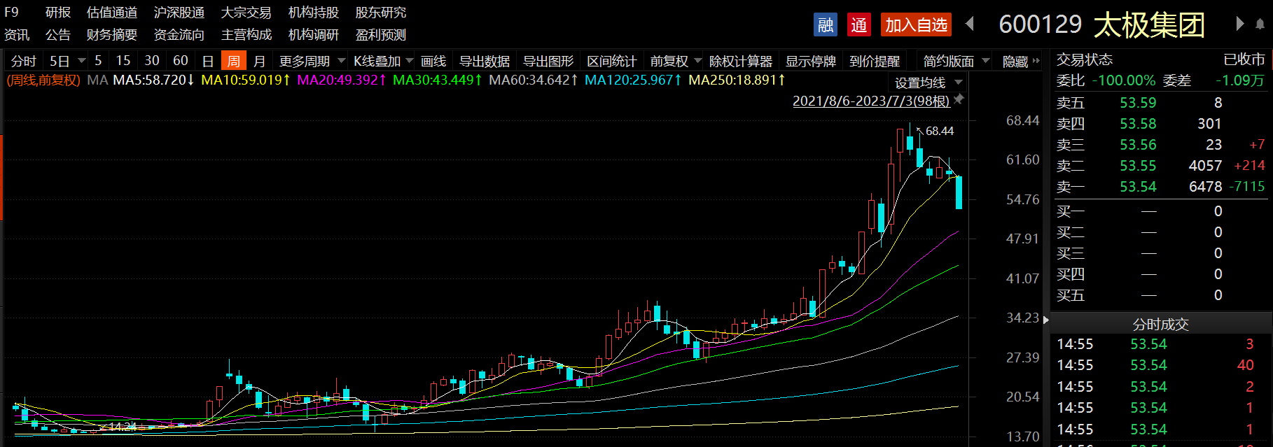Expand the 设置均线 dropdown
The width and height of the screenshot is (1273, 447).
[x=928, y=83]
